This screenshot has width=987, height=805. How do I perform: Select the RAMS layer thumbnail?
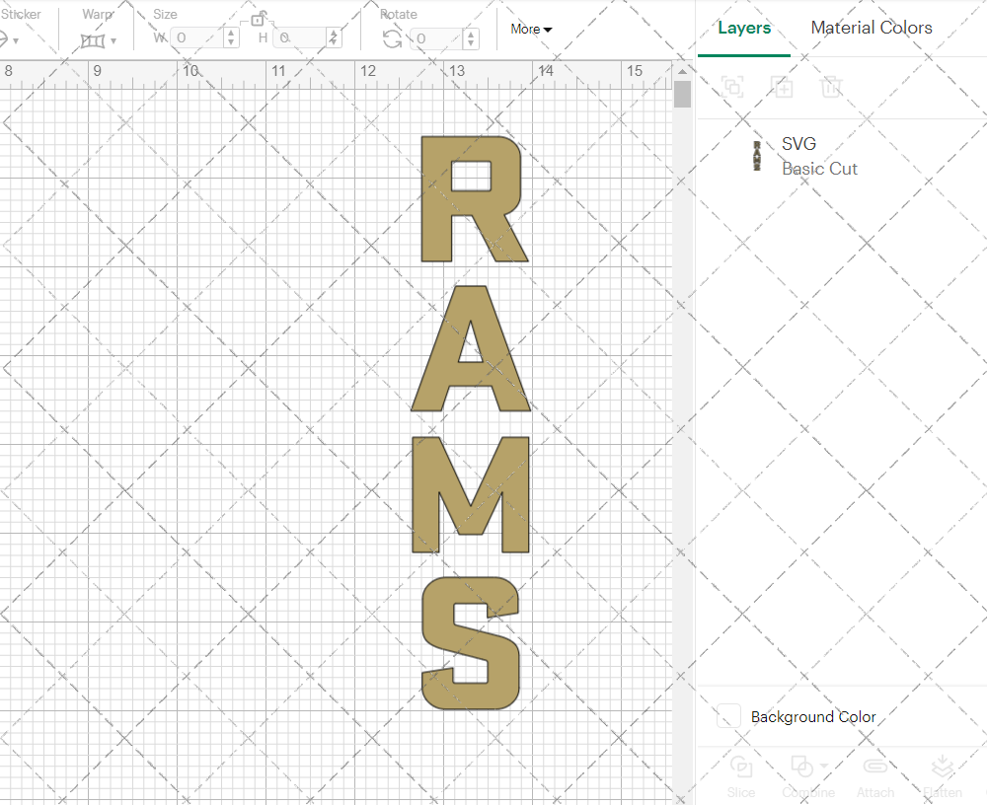[757, 156]
